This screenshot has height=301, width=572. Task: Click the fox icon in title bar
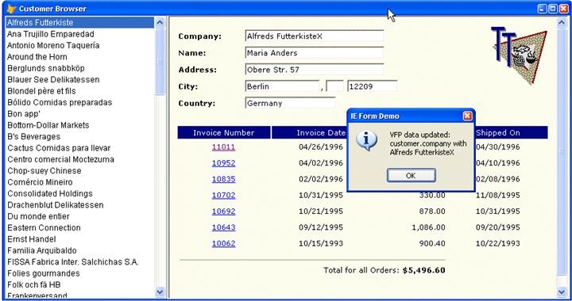(11, 9)
